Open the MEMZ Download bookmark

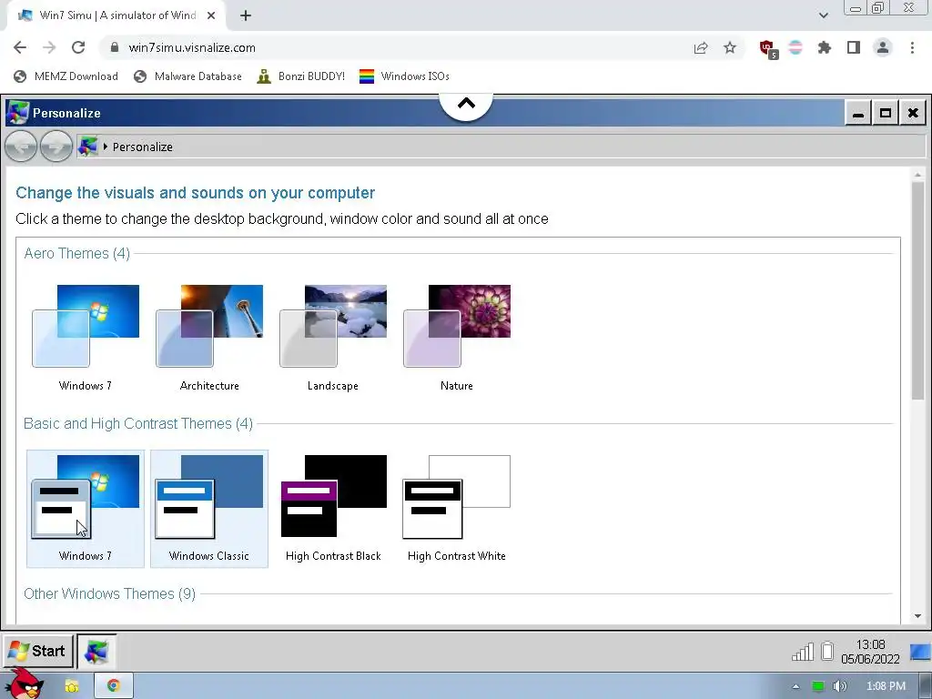tap(66, 76)
